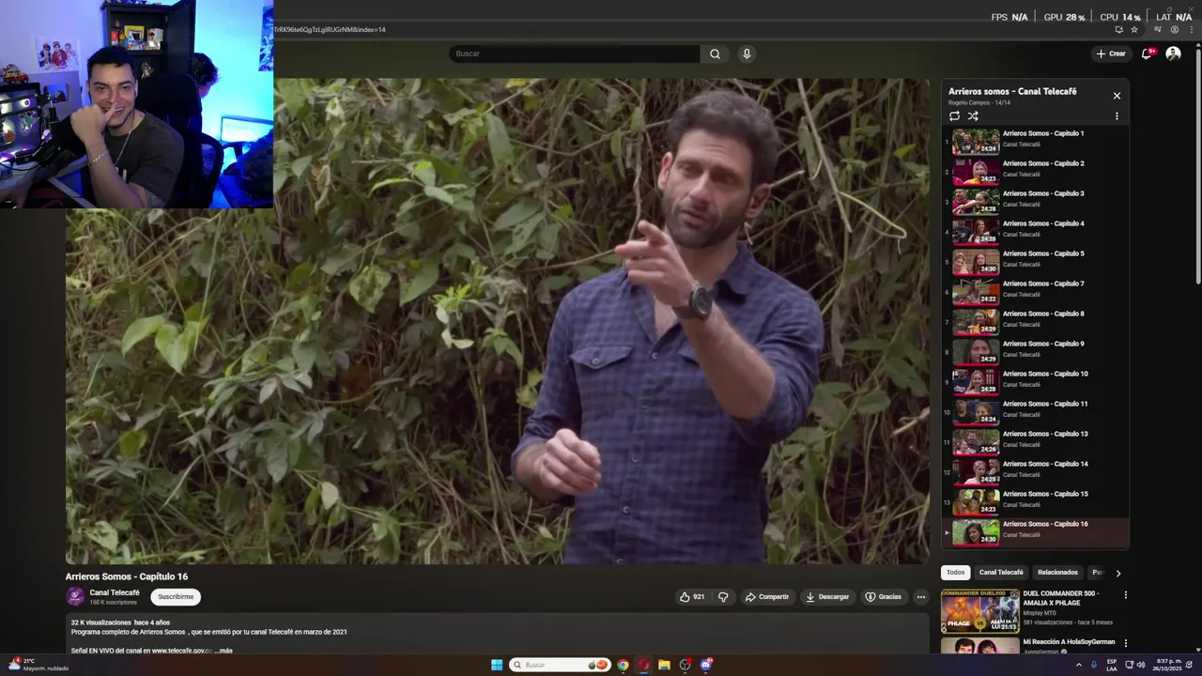1202x676 pixels.
Task: Select current Arrieros Somos - Capítulo 16 row
Action: pos(1037,531)
